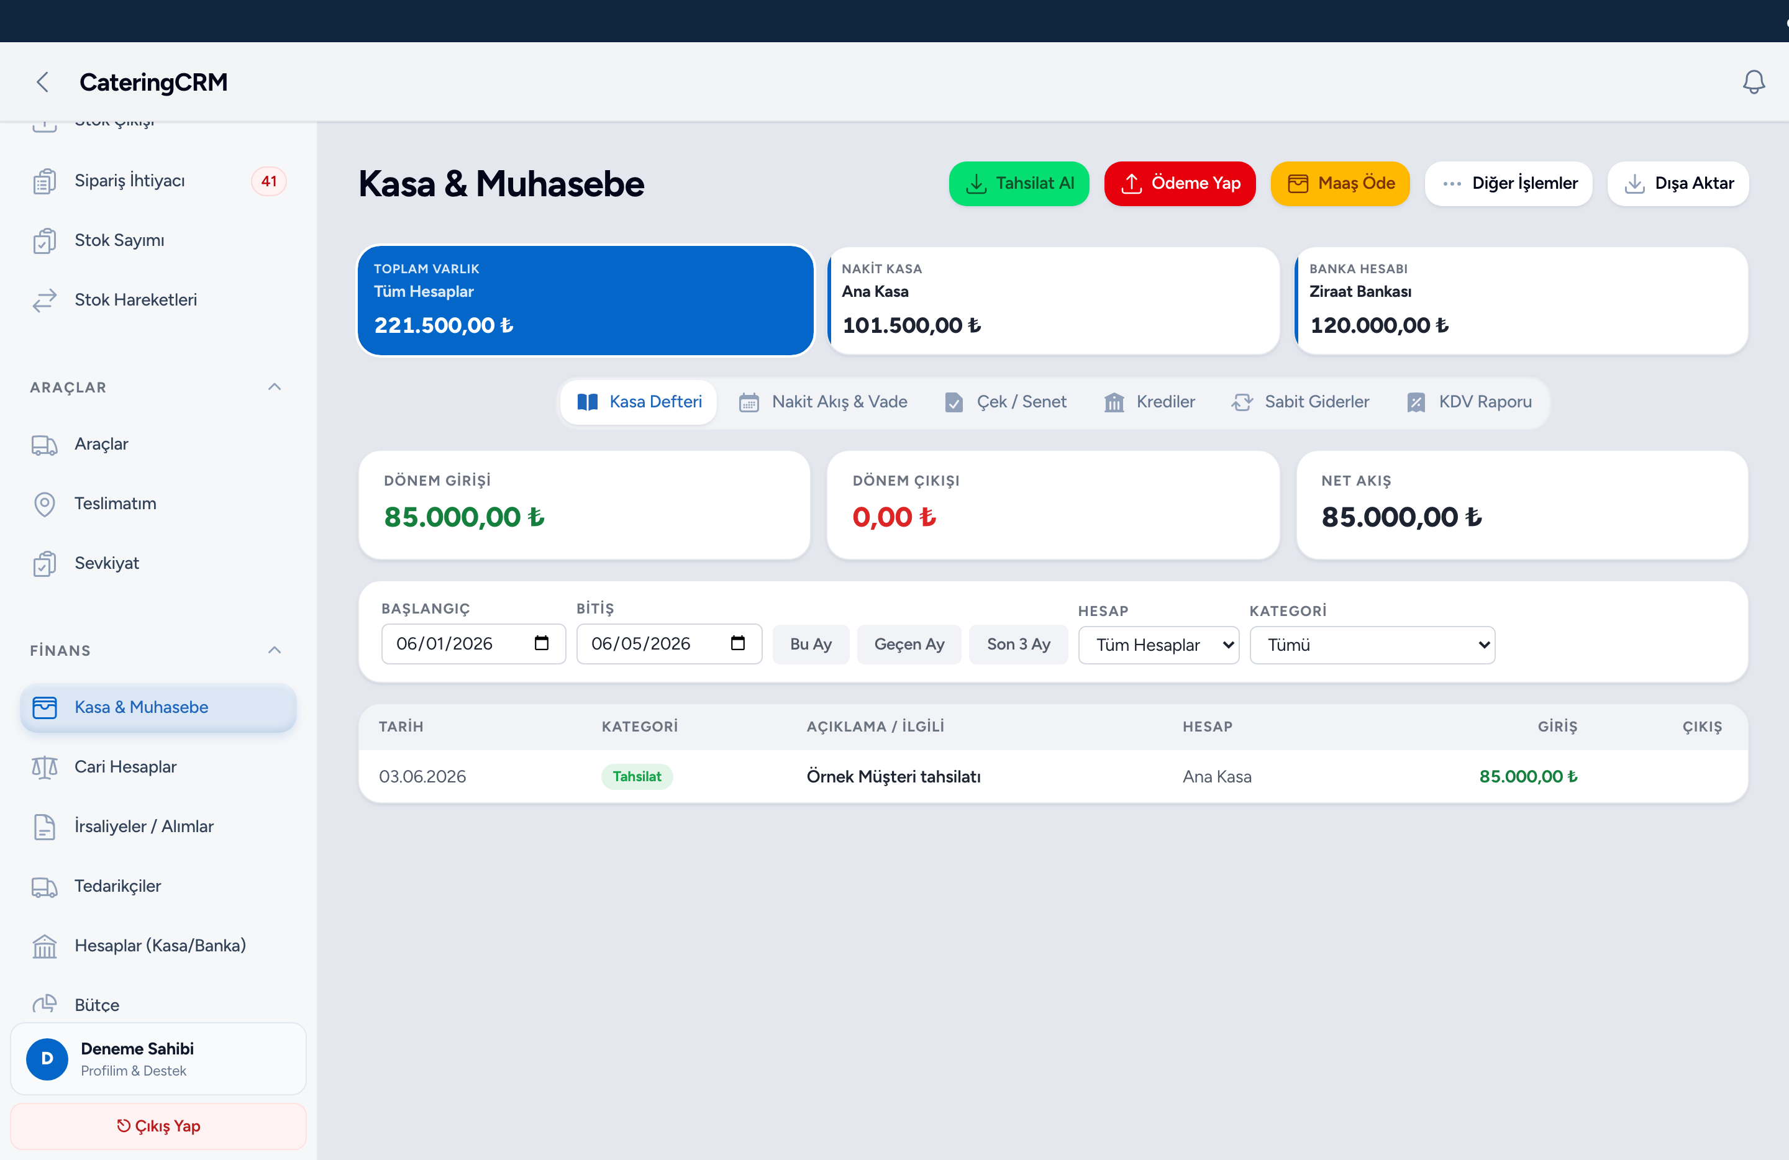Click the Hesaplar (Kasa/Banka) bank icon
This screenshot has height=1160, width=1789.
point(44,946)
